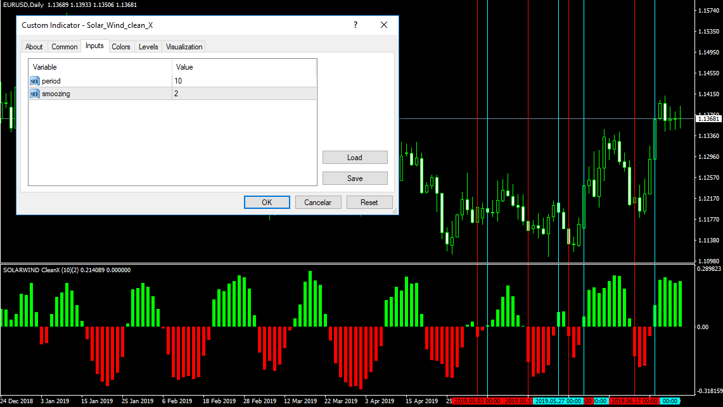Click the 1.12570 price axis label

click(x=709, y=177)
